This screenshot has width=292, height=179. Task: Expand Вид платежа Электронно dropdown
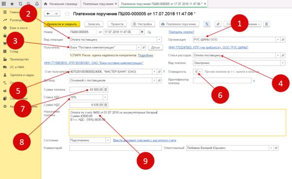click(283, 63)
